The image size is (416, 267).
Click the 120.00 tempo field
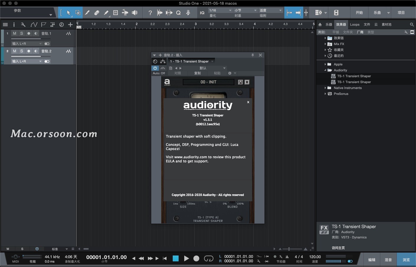[315, 257]
